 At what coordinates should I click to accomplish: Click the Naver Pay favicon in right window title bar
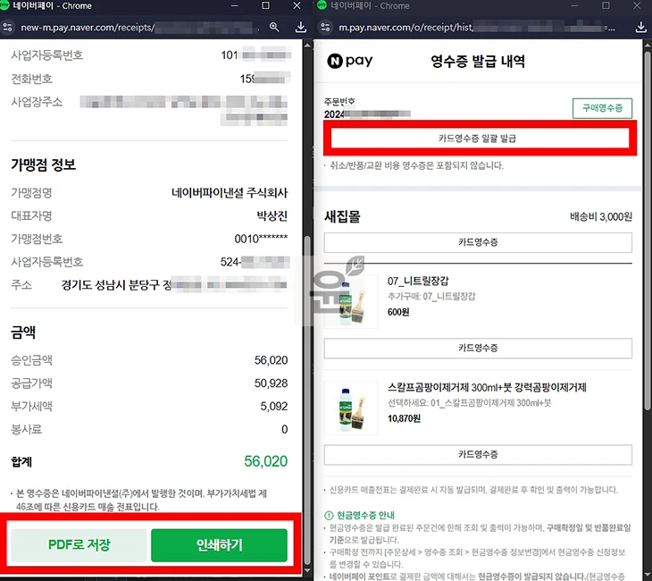click(322, 5)
